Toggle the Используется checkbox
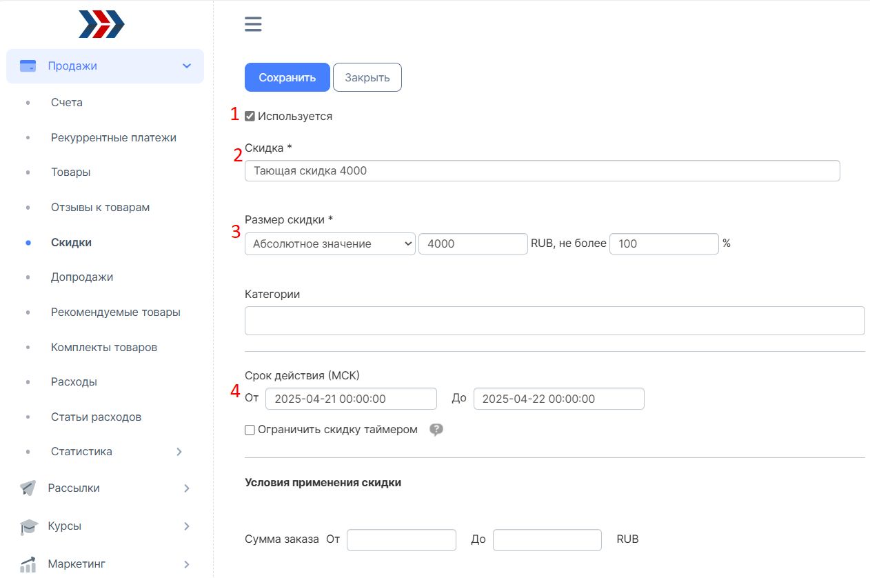The width and height of the screenshot is (870, 578). click(x=250, y=117)
